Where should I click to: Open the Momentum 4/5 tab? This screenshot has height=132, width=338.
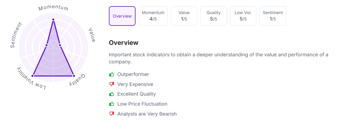pos(153,16)
